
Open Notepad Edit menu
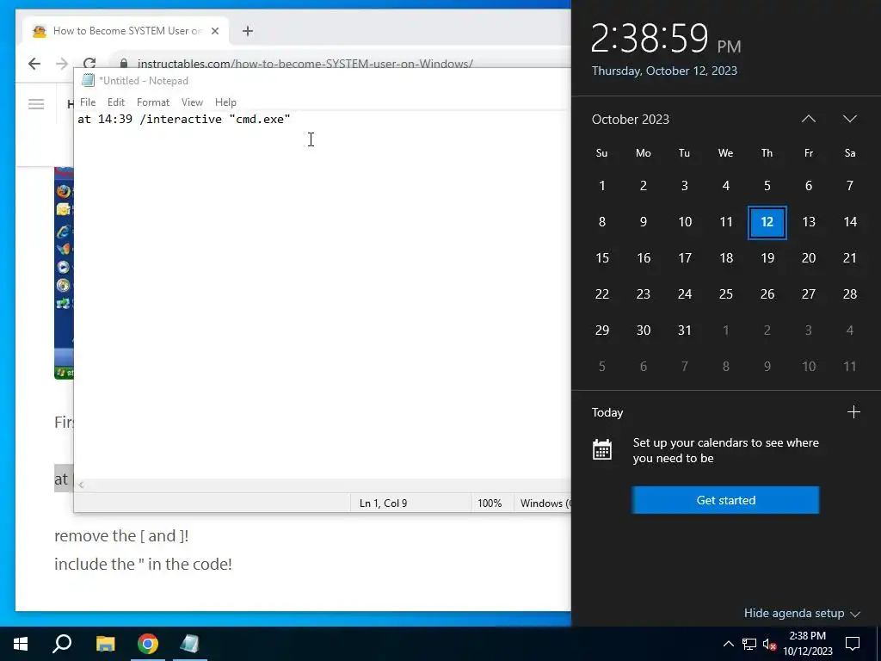pyautogui.click(x=116, y=102)
